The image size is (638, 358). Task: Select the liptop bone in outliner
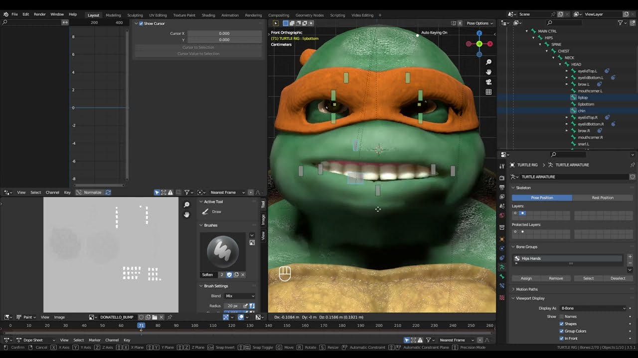pyautogui.click(x=583, y=97)
